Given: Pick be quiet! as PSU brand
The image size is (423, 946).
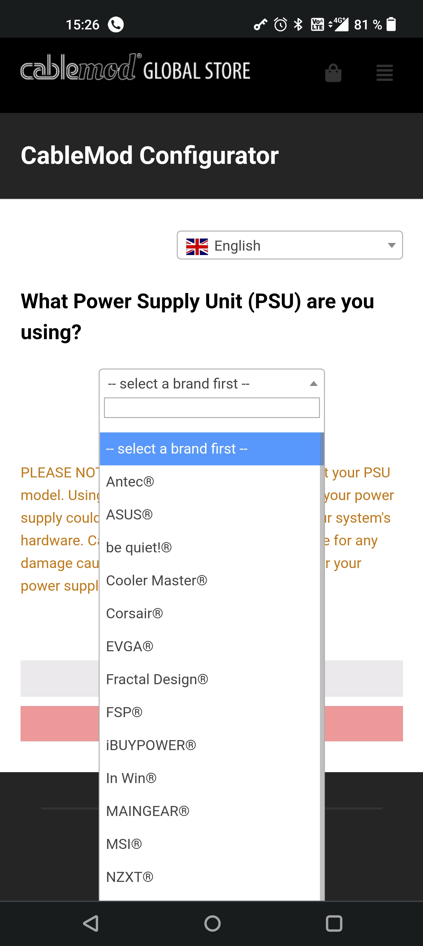Looking at the screenshot, I should click(139, 547).
